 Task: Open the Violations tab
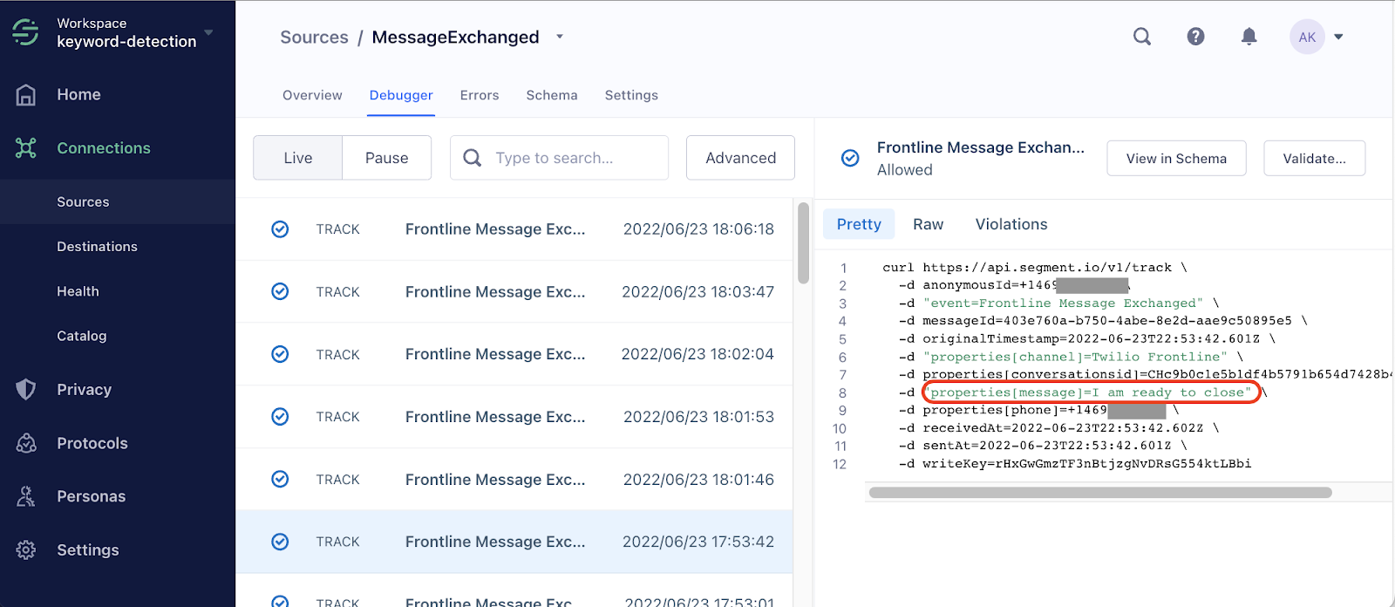(x=1011, y=224)
